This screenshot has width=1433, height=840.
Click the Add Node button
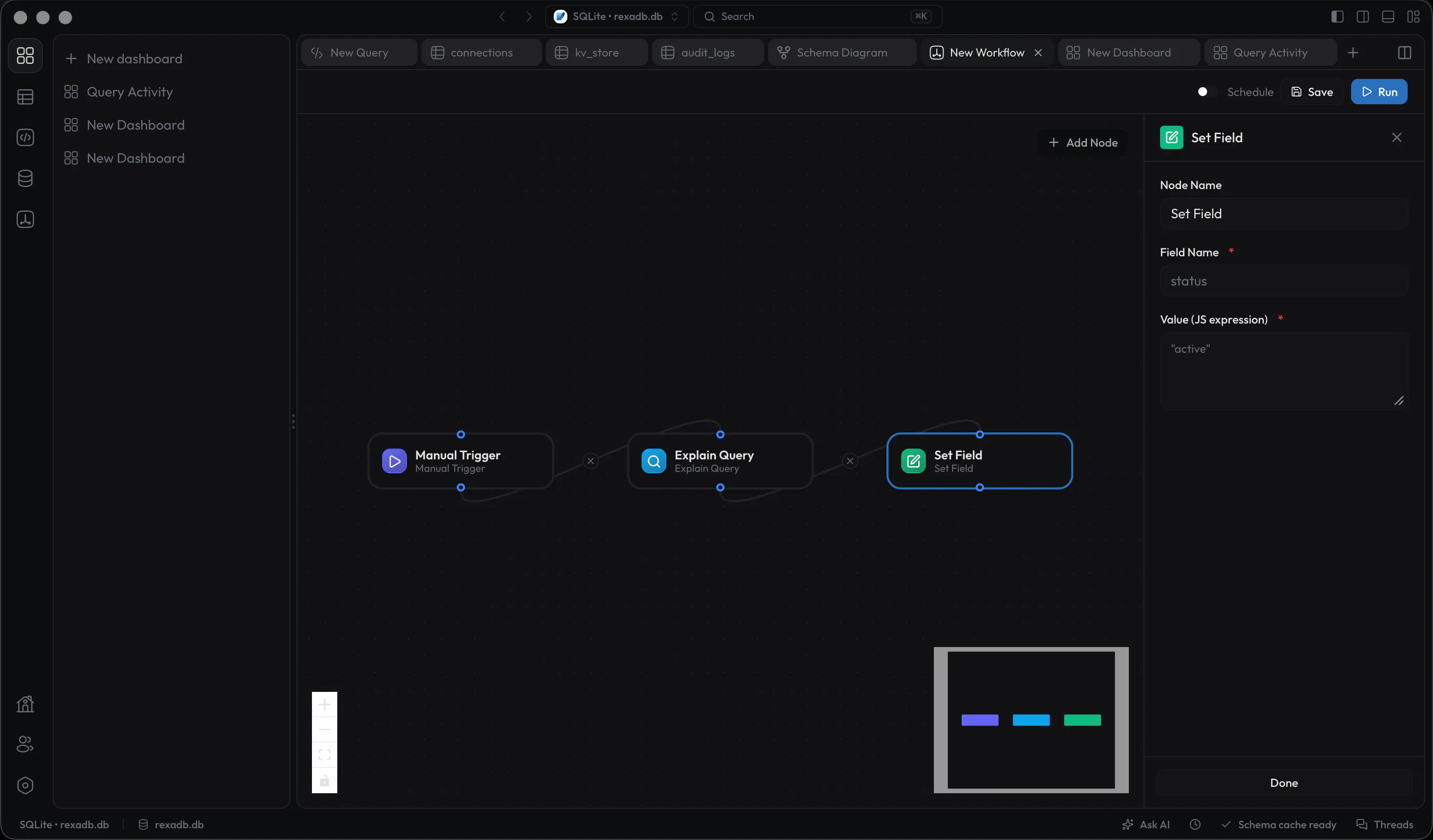pyautogui.click(x=1083, y=143)
